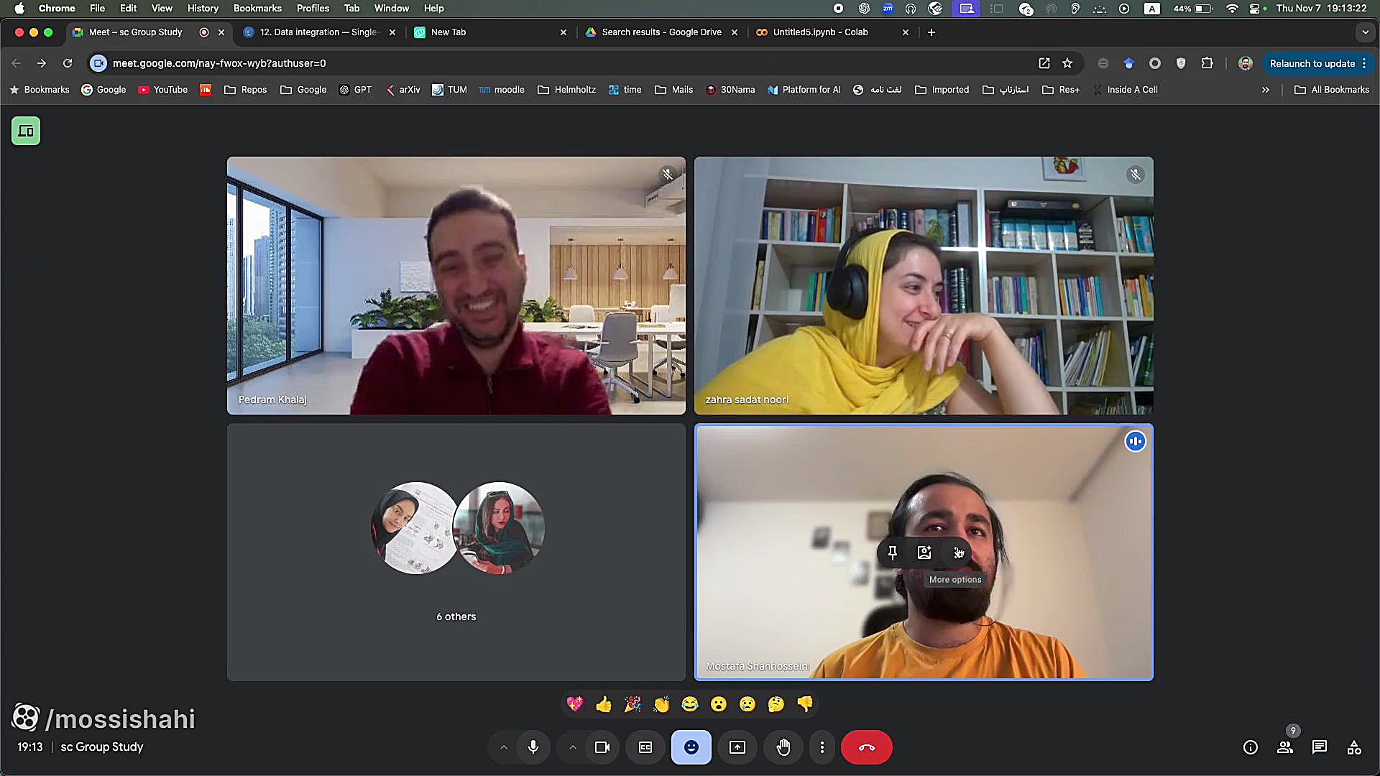Click the red Leave call button
Screen dimensions: 1380x776
tap(866, 747)
